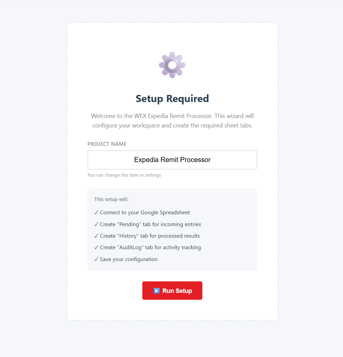The height and width of the screenshot is (357, 343).
Task: Click inside the Expedia Remit Processor name field
Action: (x=172, y=160)
